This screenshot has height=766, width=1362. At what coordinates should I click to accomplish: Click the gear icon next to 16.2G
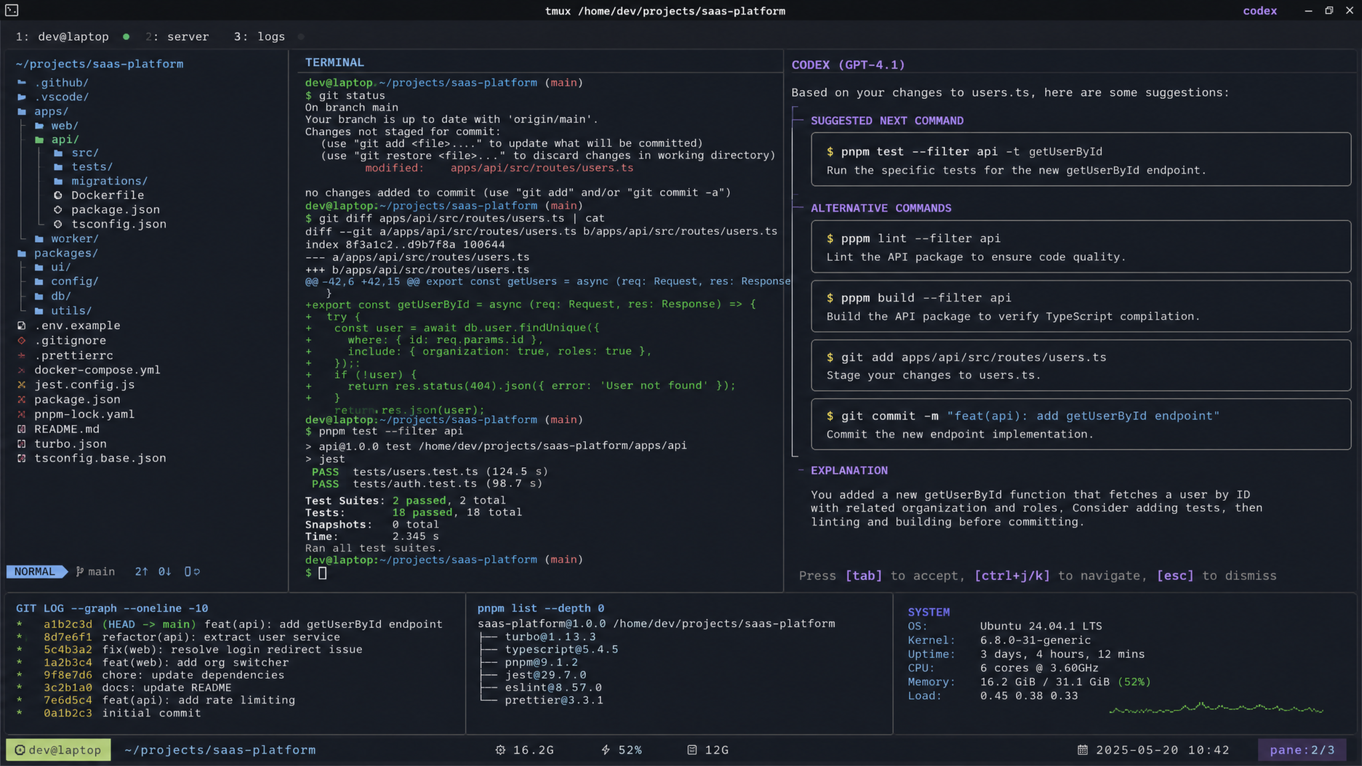[500, 750]
